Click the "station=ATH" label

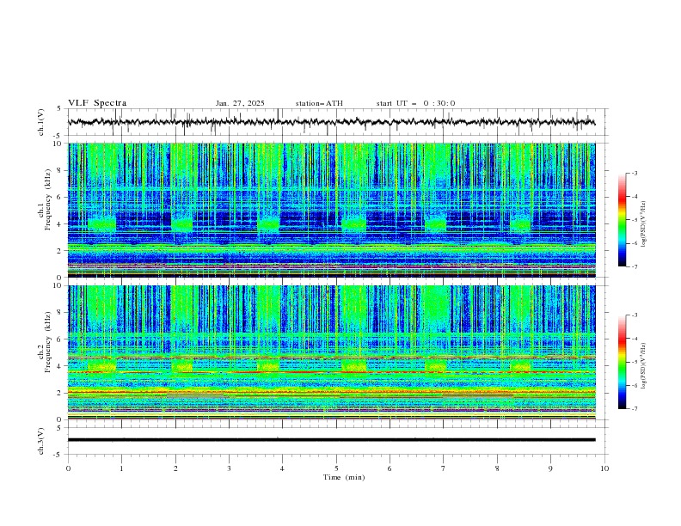click(x=319, y=103)
